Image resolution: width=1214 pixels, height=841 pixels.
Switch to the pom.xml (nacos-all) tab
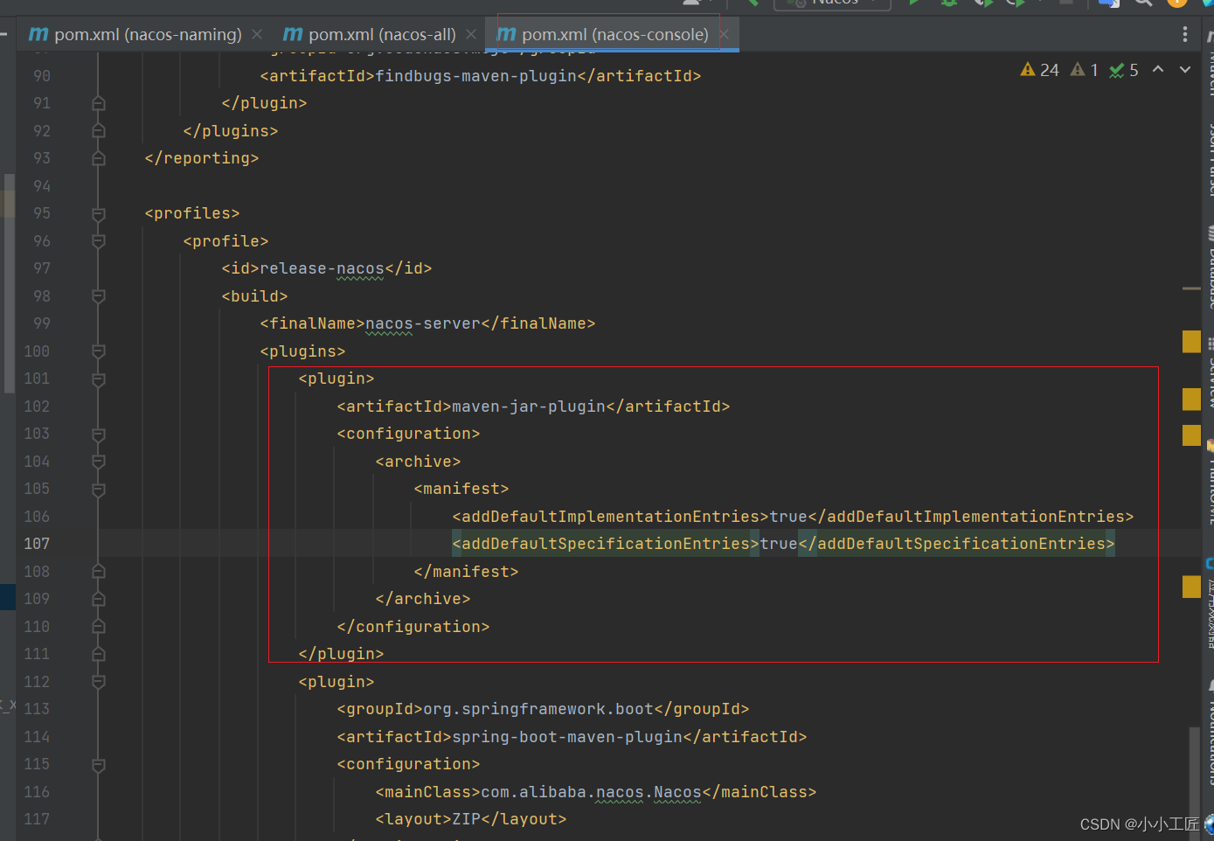(x=370, y=35)
